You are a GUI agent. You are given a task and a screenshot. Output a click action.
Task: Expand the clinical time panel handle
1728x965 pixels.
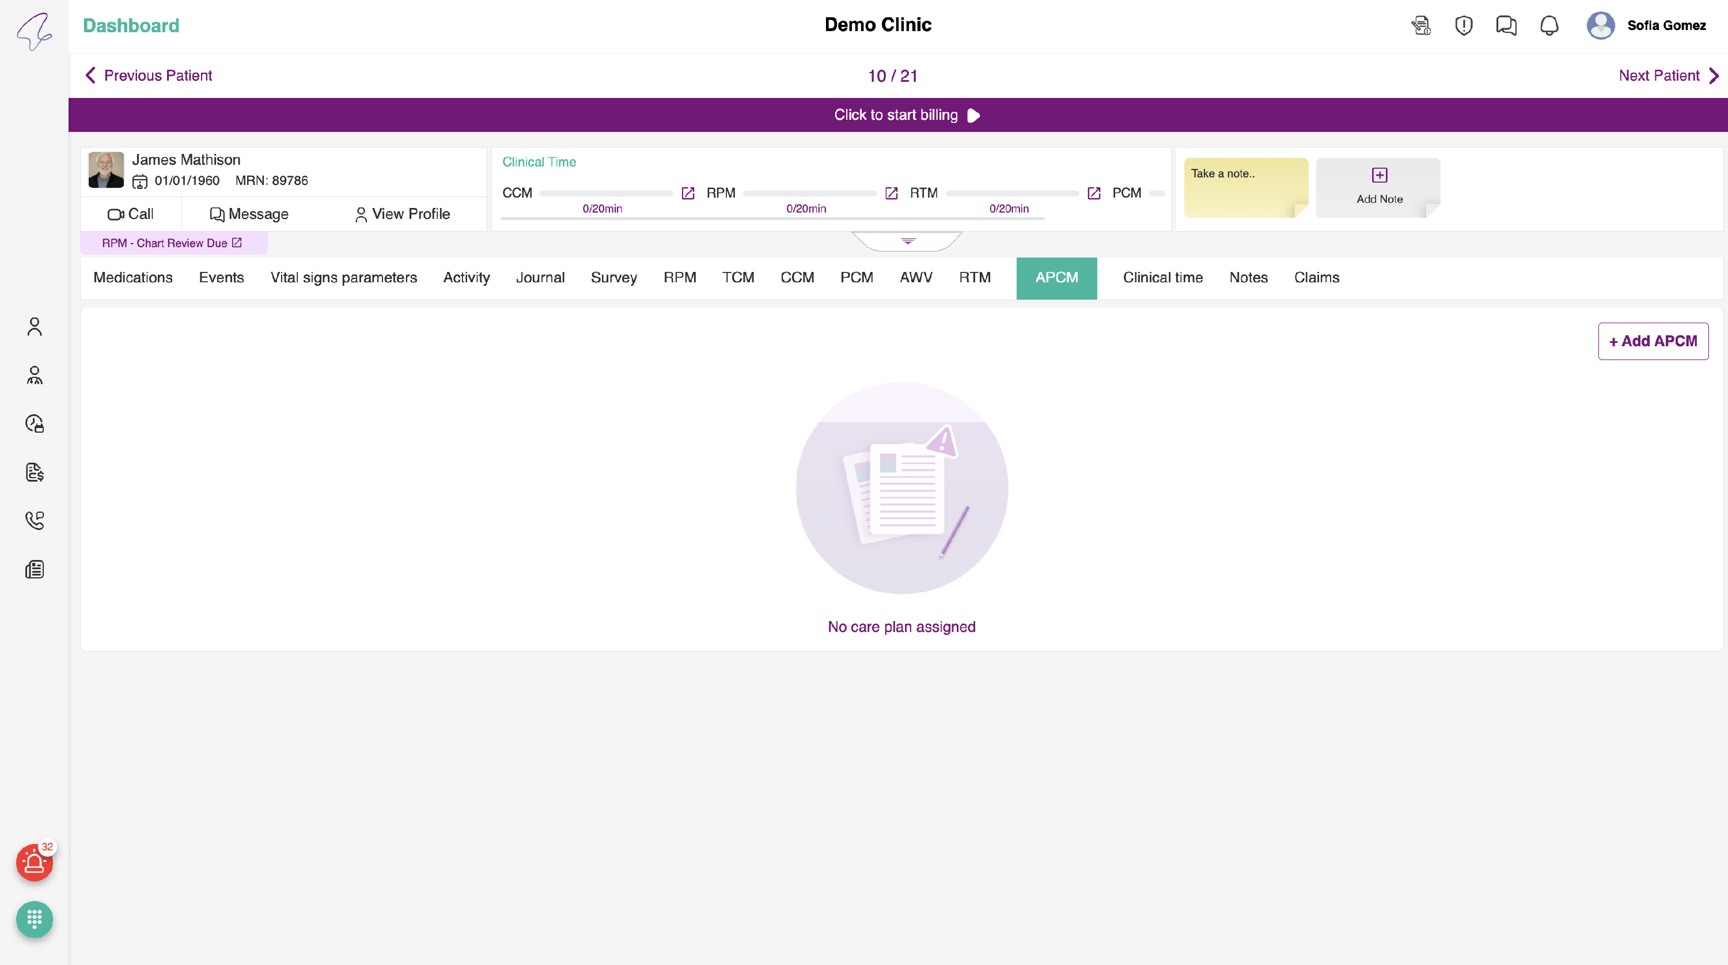pyautogui.click(x=908, y=241)
